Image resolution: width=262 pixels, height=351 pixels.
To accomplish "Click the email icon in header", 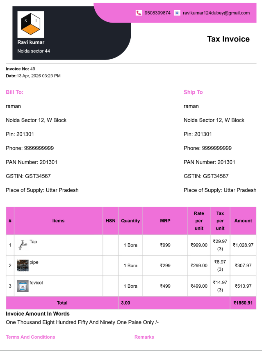I will pos(177,13).
